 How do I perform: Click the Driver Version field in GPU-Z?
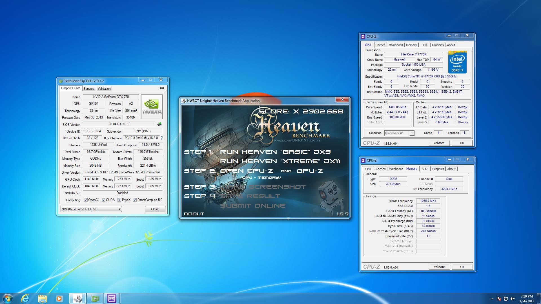click(x=123, y=172)
